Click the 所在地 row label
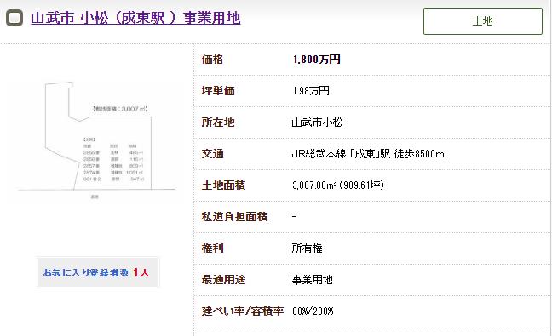 tap(218, 122)
